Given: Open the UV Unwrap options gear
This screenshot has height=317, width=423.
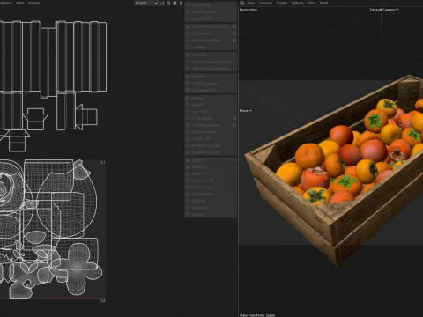Looking at the screenshot, I should (x=234, y=33).
